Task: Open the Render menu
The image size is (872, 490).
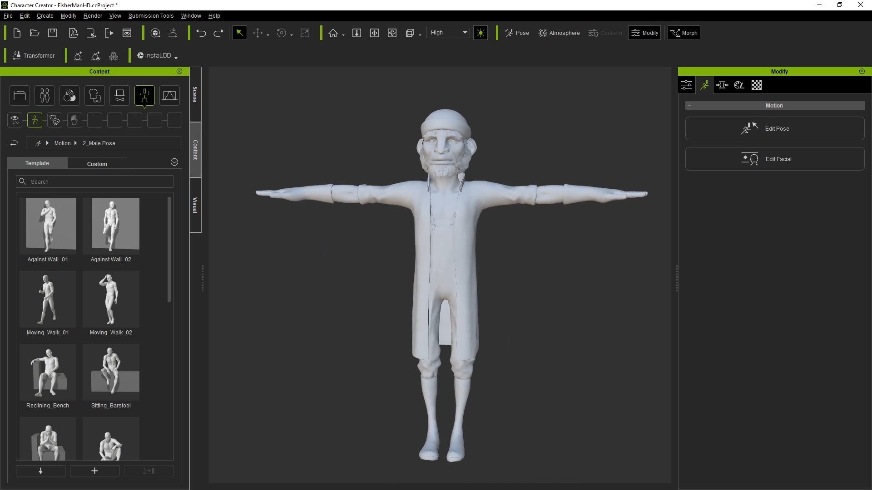Action: pos(93,15)
